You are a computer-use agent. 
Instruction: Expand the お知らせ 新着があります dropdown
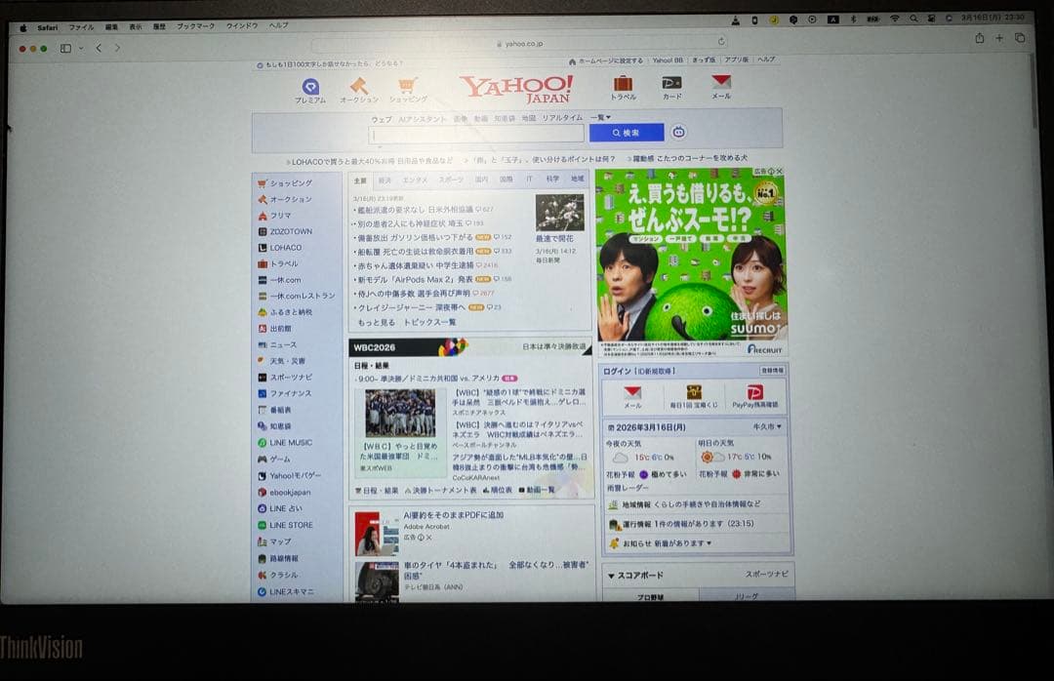click(x=667, y=542)
